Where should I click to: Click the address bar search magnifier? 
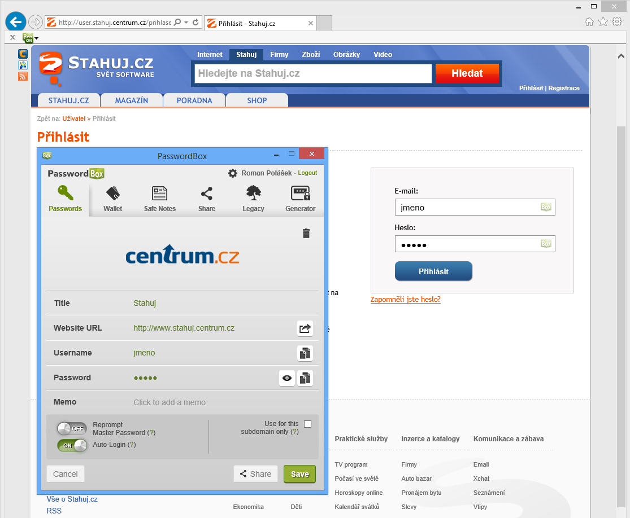click(x=177, y=23)
